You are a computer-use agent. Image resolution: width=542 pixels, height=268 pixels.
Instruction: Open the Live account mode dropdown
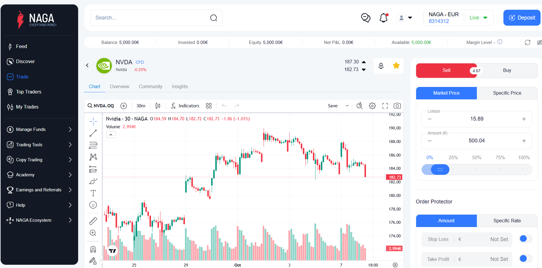[x=478, y=18]
